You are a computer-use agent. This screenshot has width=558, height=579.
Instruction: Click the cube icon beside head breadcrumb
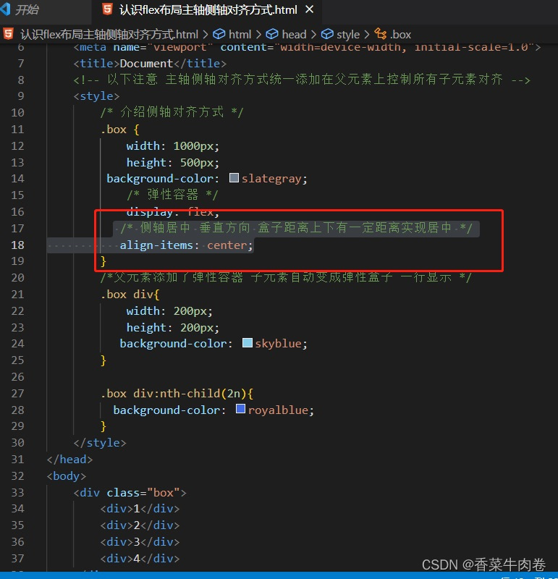pos(272,34)
